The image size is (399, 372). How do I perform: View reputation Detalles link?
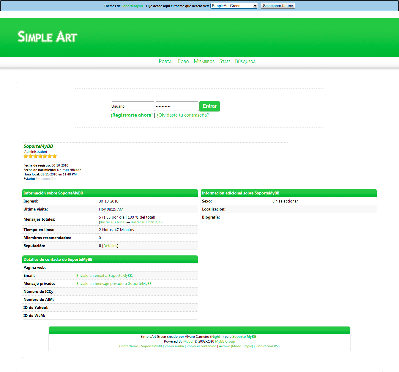point(110,246)
